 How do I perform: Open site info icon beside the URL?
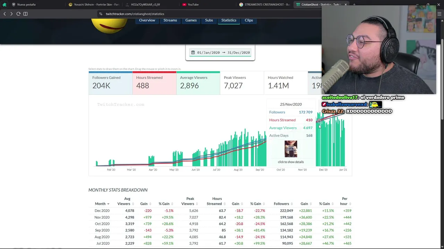pos(101,14)
